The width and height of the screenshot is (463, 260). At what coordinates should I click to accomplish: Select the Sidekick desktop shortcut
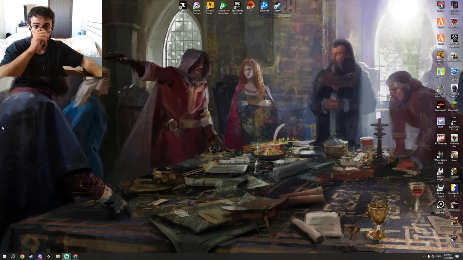tap(454, 173)
